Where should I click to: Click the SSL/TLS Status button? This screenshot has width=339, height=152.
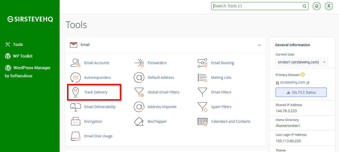pyautogui.click(x=301, y=92)
